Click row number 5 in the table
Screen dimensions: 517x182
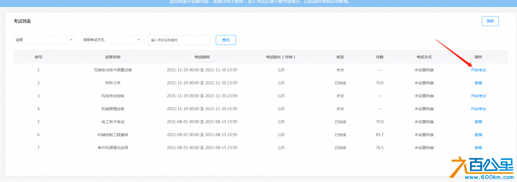tap(38, 122)
